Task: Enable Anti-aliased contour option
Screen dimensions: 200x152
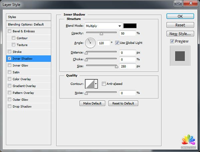Action: point(104,84)
